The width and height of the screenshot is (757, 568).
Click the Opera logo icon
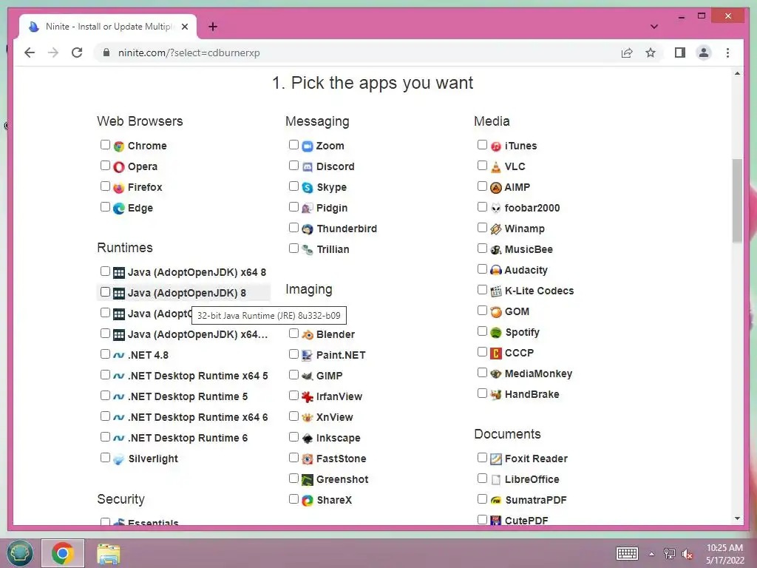tap(119, 166)
